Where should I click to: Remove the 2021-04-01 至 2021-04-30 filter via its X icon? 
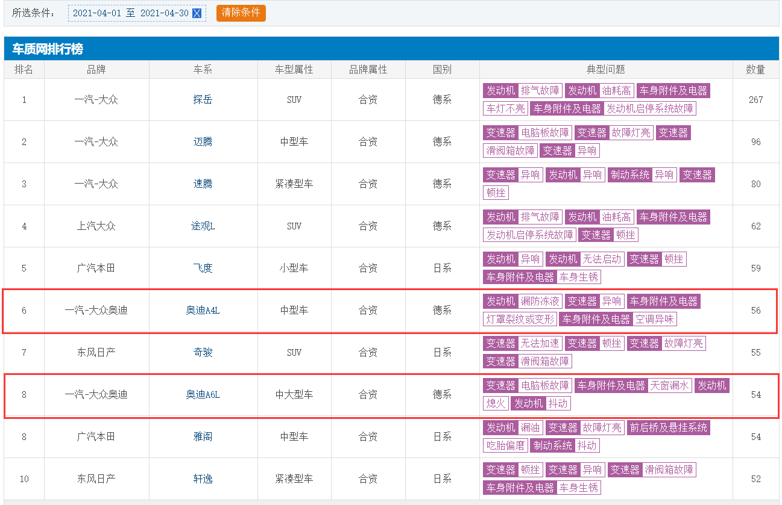tap(197, 13)
